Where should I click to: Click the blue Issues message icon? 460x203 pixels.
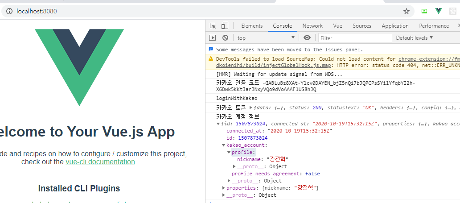click(x=211, y=49)
